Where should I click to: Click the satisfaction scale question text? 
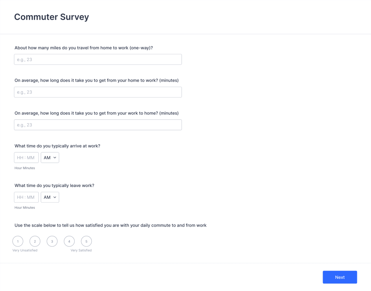[110, 225]
